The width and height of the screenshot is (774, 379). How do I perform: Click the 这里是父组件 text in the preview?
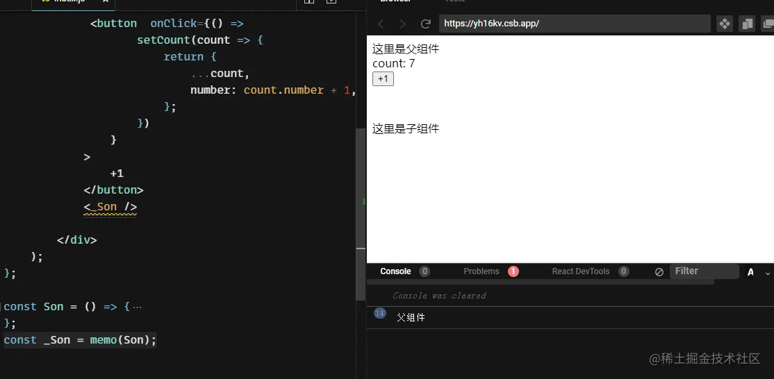405,49
